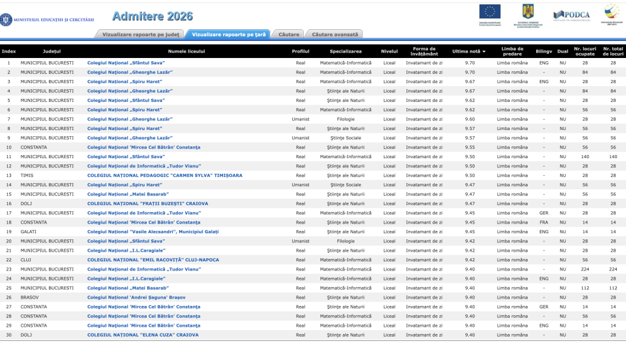Open Tudor Vianu link in row 12
The height and width of the screenshot is (342, 626).
point(144,166)
